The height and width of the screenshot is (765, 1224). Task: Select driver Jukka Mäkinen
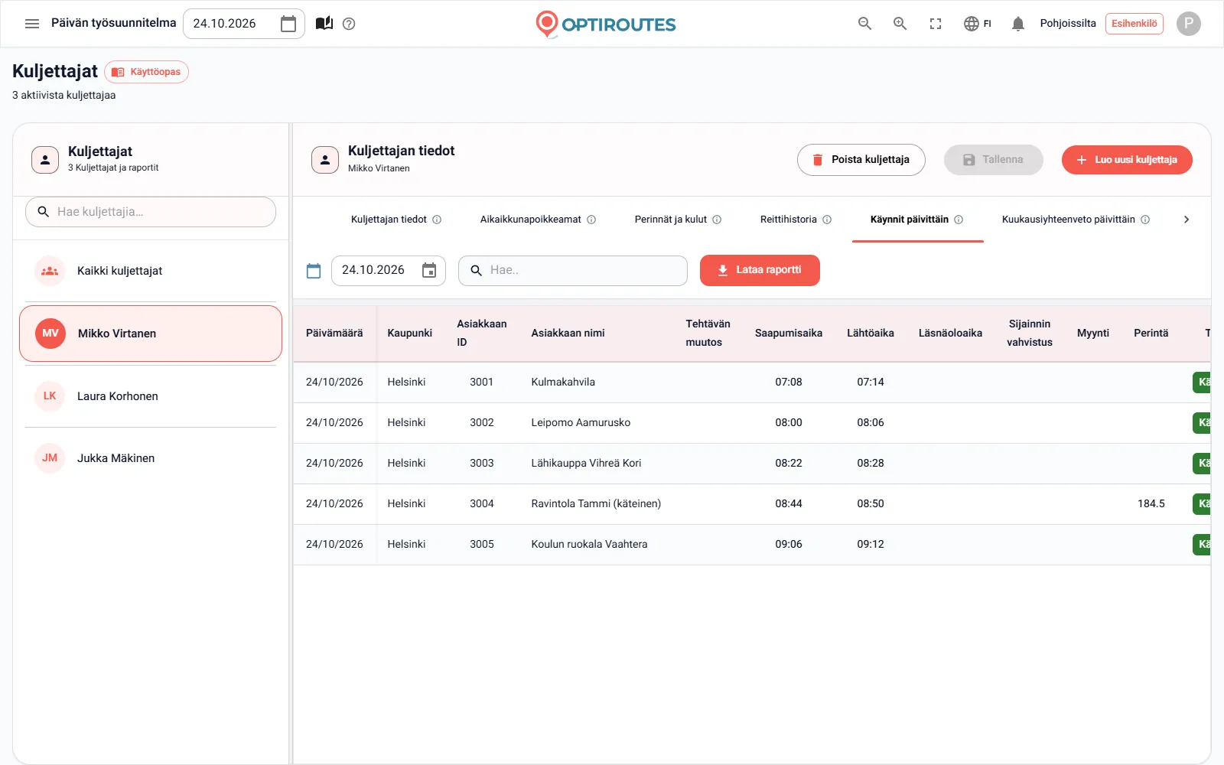point(151,458)
